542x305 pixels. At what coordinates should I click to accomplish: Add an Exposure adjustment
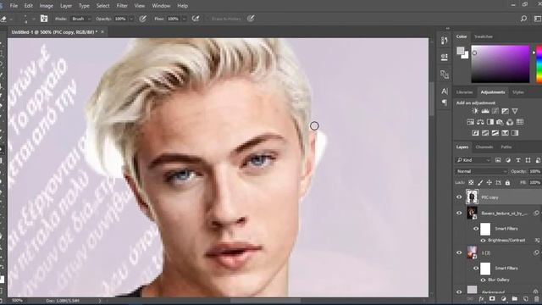click(505, 111)
